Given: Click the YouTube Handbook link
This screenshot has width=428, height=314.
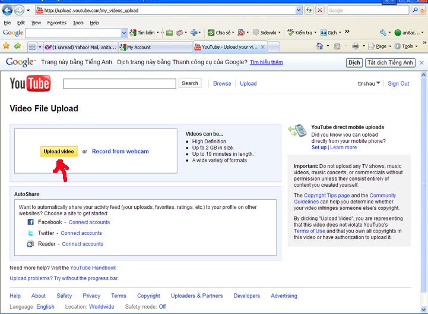Looking at the screenshot, I should (93, 268).
